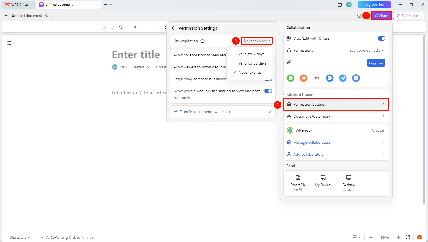This screenshot has height=242, width=428.
Task: Expand the 1 Characters count dropdown
Action: pos(19,237)
